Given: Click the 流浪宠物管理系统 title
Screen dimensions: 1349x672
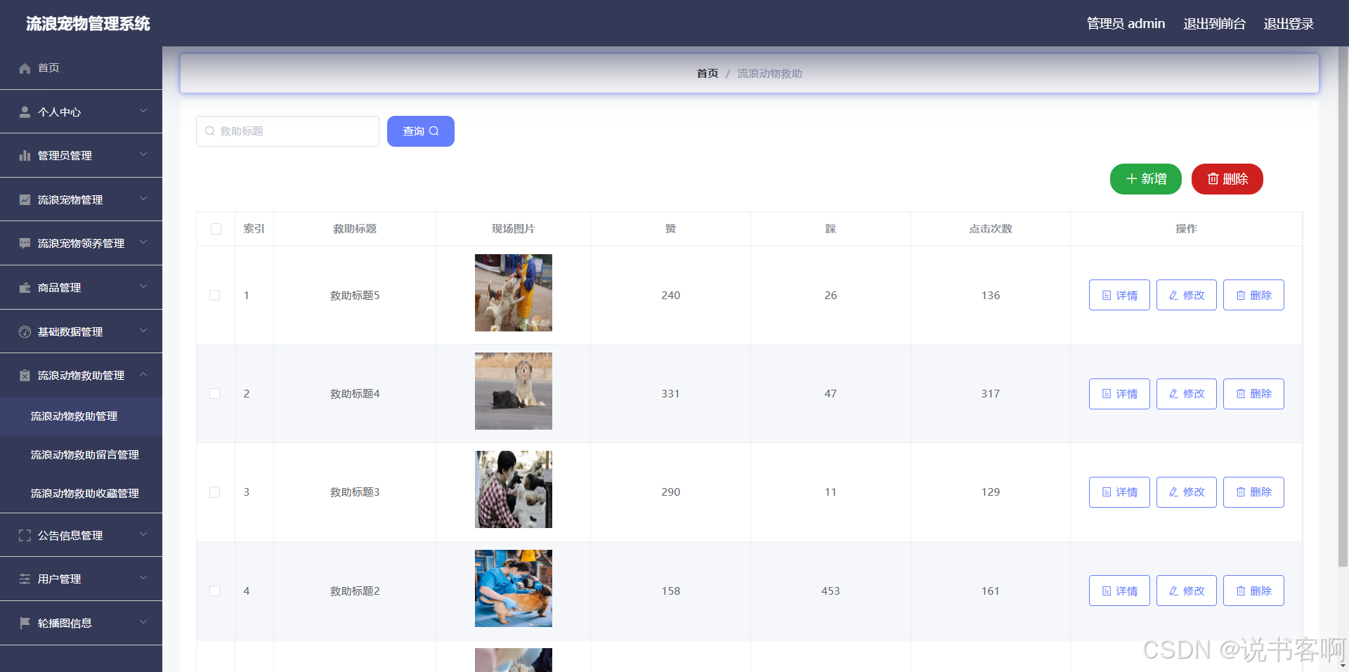Looking at the screenshot, I should point(88,24).
